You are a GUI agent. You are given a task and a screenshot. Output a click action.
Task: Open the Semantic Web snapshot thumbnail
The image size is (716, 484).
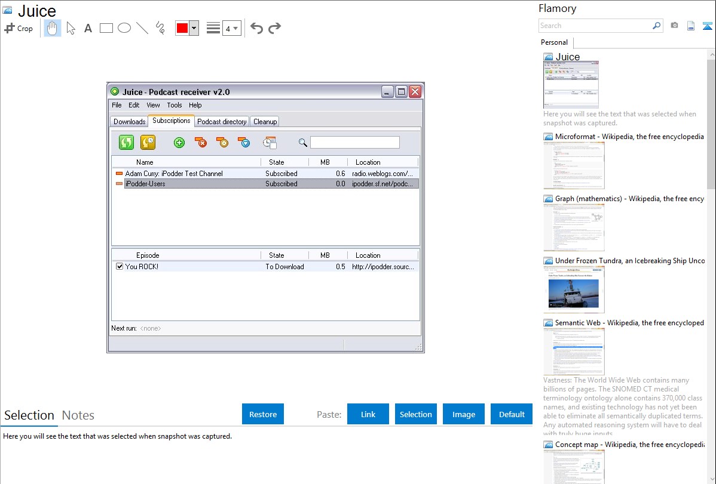click(574, 352)
